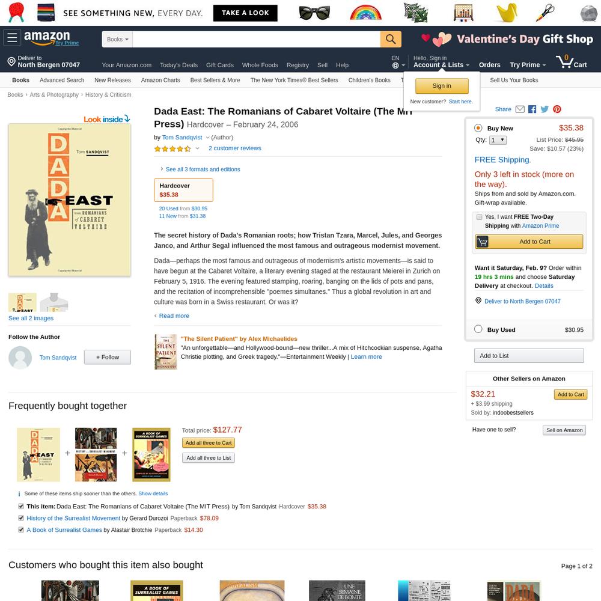
Task: Select the Buy Used radio option
Action: coord(478,329)
